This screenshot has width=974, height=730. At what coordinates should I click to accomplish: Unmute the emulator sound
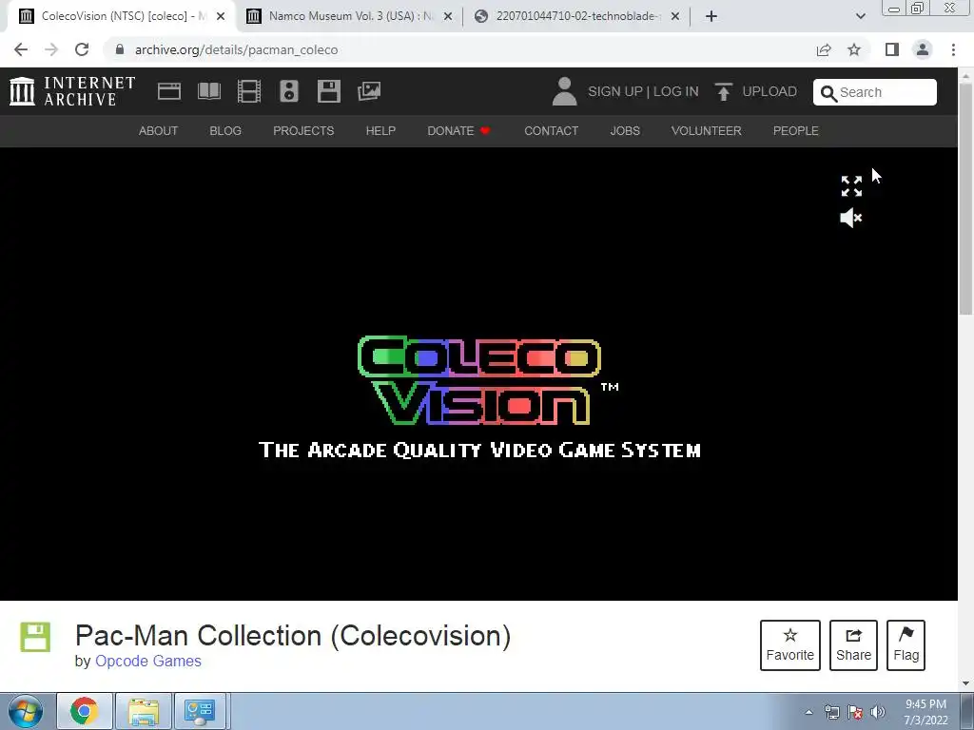(x=851, y=218)
